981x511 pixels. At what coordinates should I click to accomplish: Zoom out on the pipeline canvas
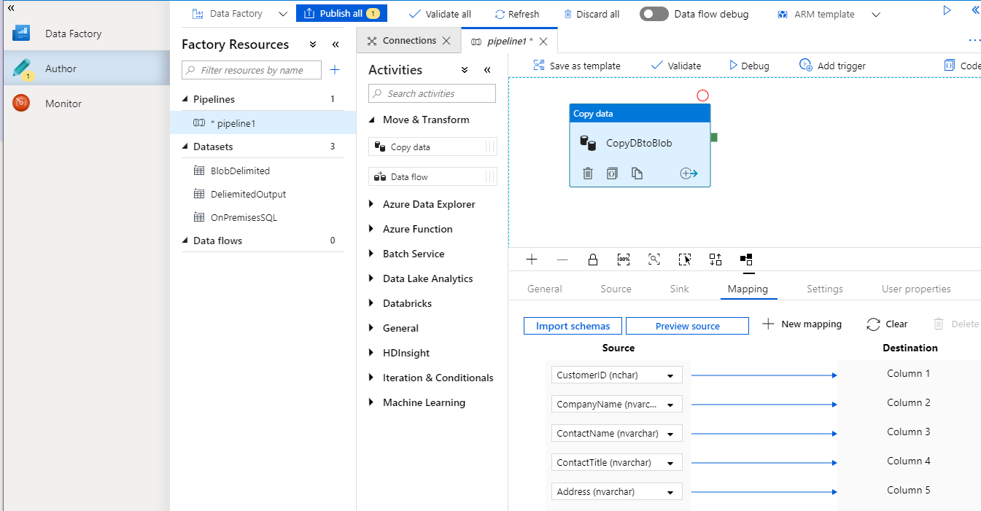[562, 259]
